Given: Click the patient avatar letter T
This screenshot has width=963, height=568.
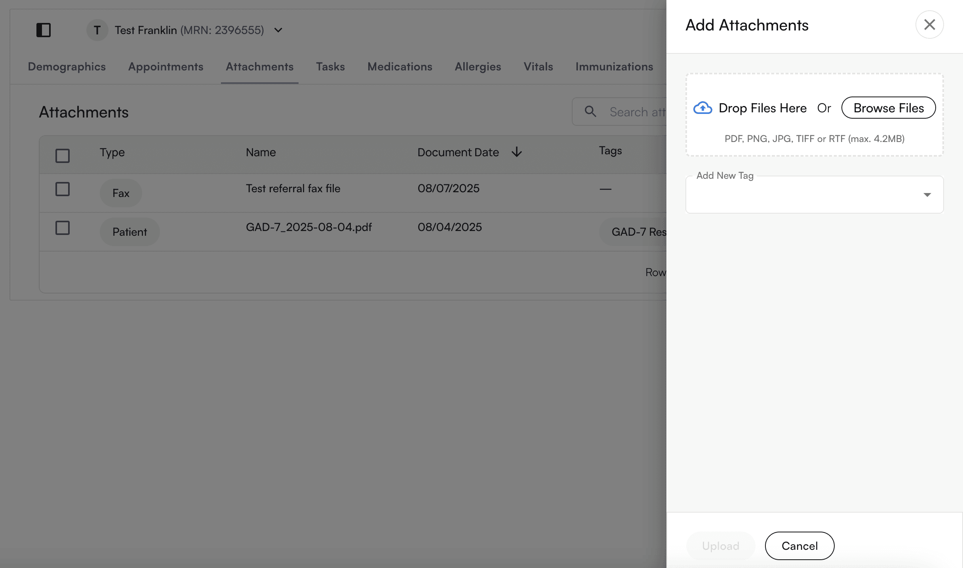Looking at the screenshot, I should click(97, 30).
